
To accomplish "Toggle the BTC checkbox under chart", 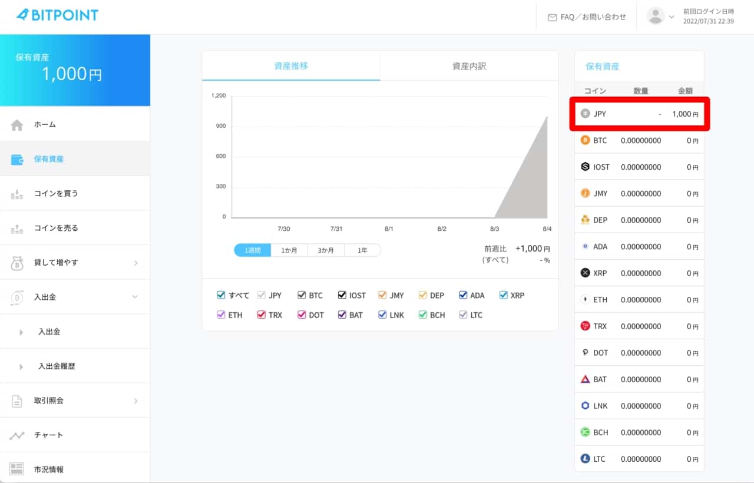I will pos(302,295).
